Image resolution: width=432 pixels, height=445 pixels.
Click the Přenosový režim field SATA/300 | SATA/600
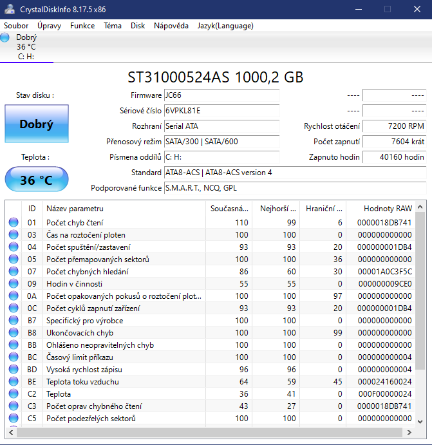tap(222, 142)
